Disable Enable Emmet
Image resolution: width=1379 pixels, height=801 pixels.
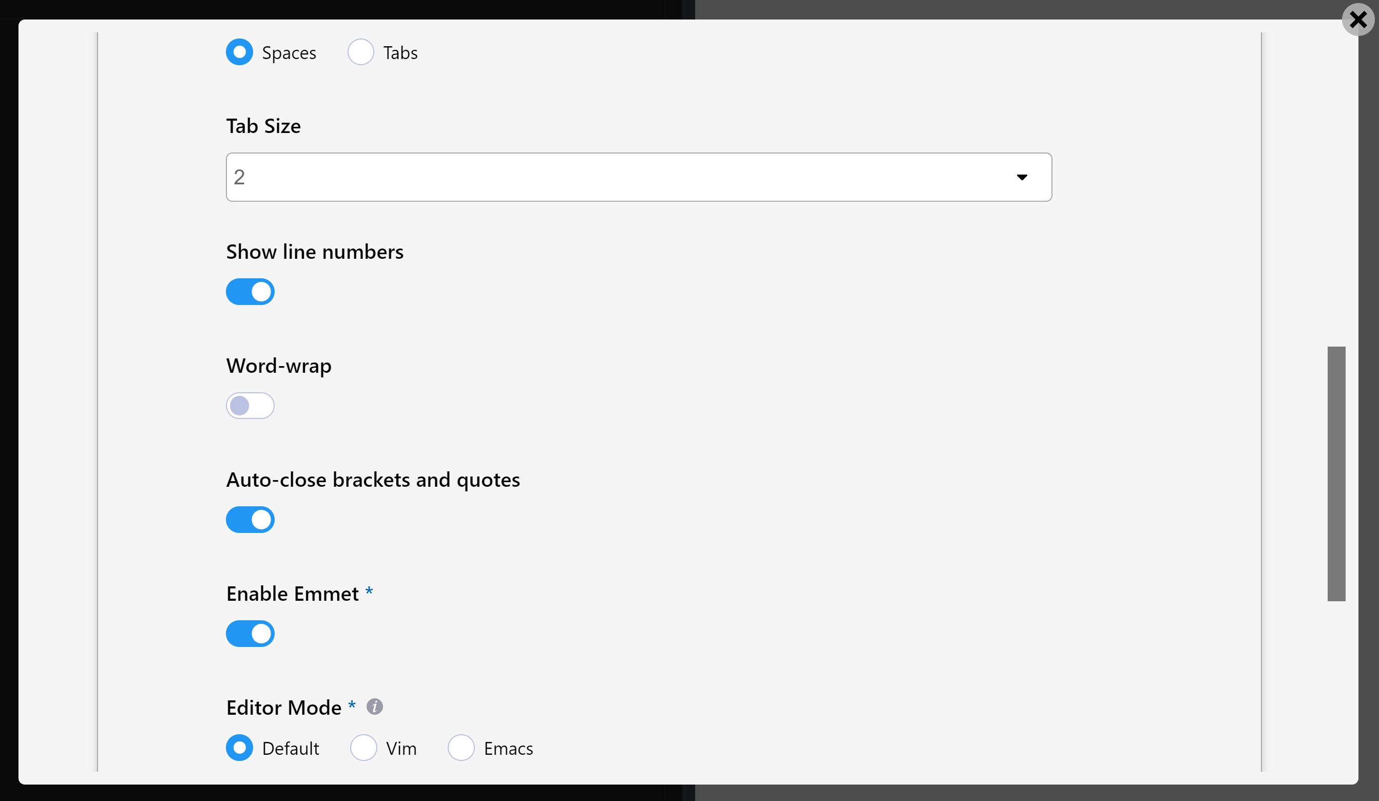(x=250, y=634)
